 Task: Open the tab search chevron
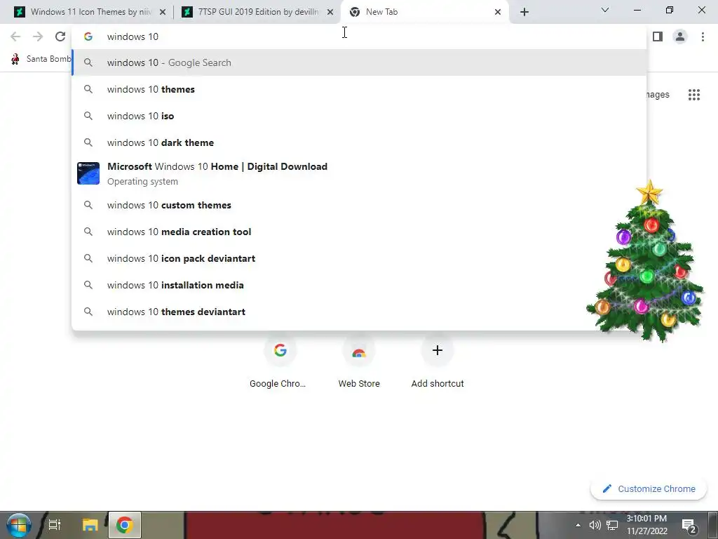[x=605, y=10]
